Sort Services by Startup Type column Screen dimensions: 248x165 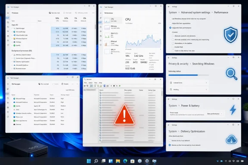[x=152, y=90]
